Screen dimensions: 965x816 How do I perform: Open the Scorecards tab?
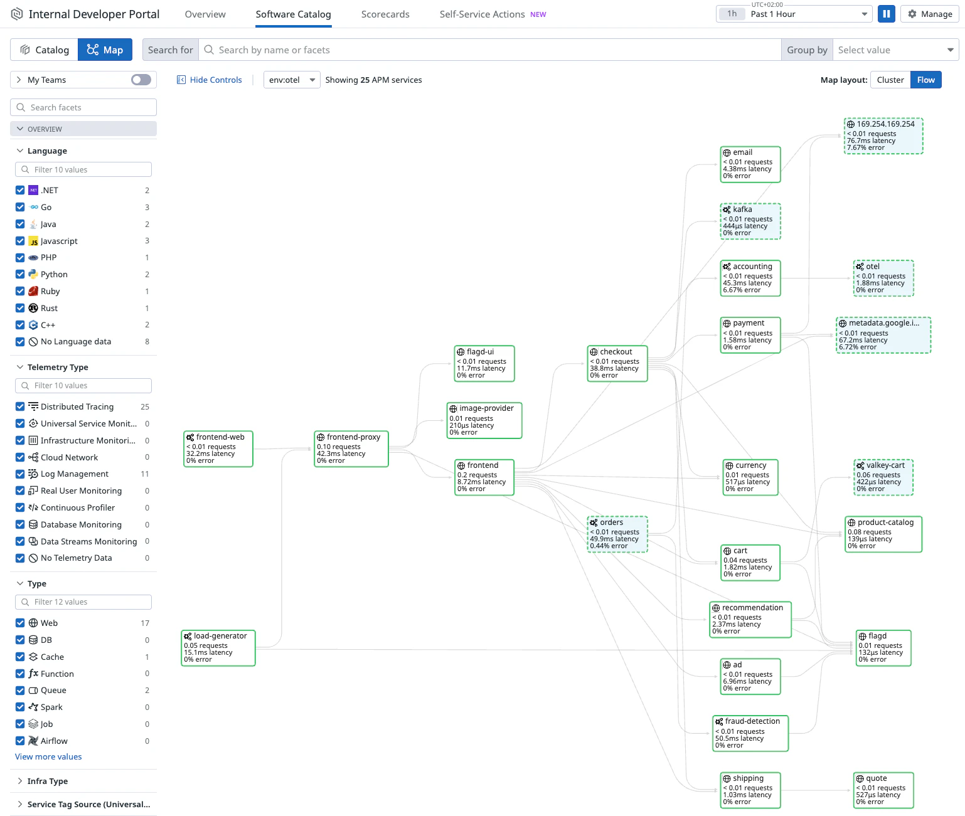click(385, 14)
